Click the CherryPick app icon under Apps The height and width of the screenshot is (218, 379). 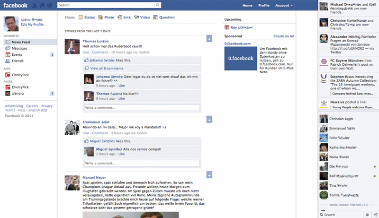click(x=8, y=75)
